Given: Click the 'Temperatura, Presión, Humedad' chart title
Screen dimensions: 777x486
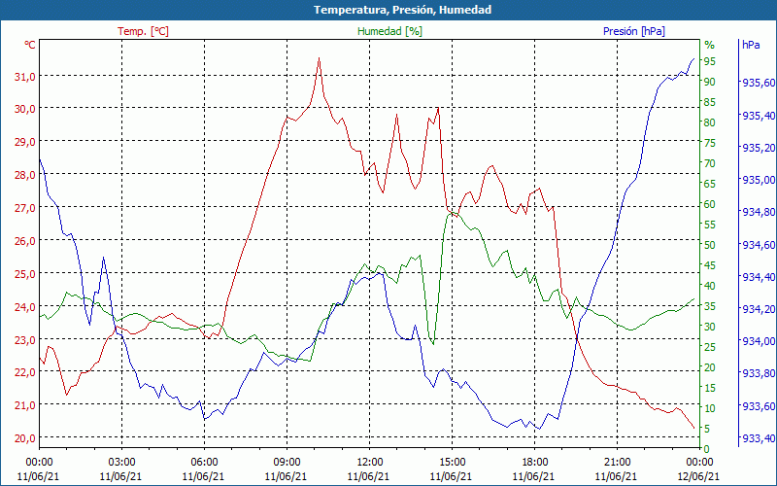Looking at the screenshot, I should click(402, 10).
